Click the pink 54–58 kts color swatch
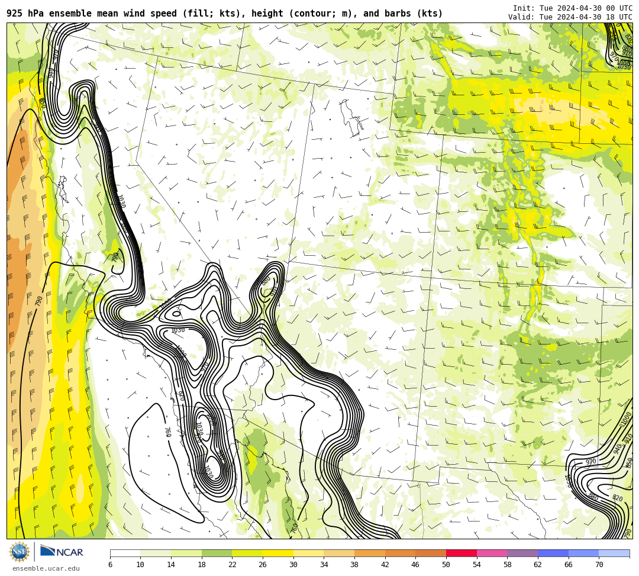The width and height of the screenshot is (639, 576). tap(492, 553)
